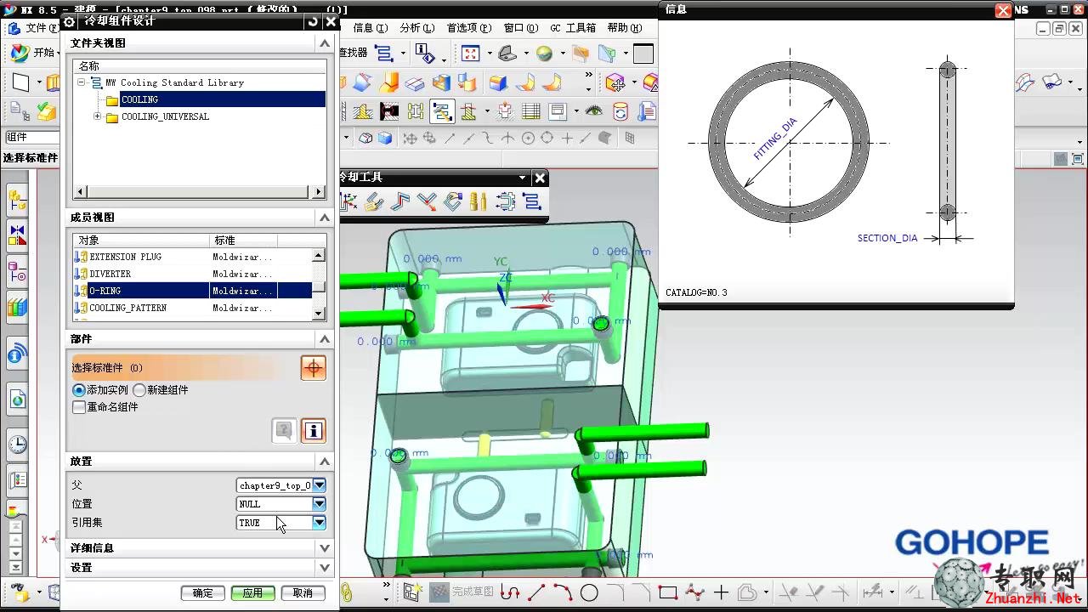Click the fit view icon in top toolbar
The image size is (1088, 612).
470,54
